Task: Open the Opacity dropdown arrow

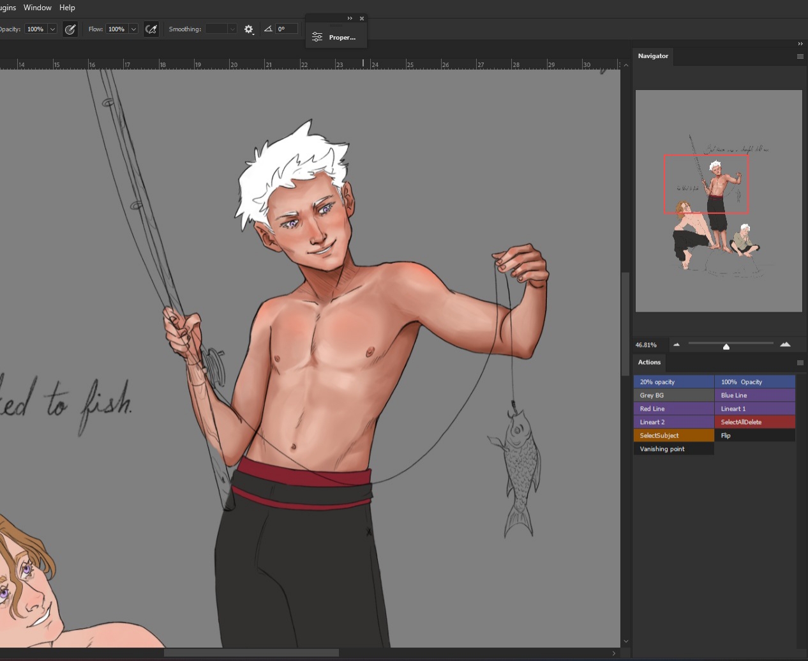Action: [52, 29]
